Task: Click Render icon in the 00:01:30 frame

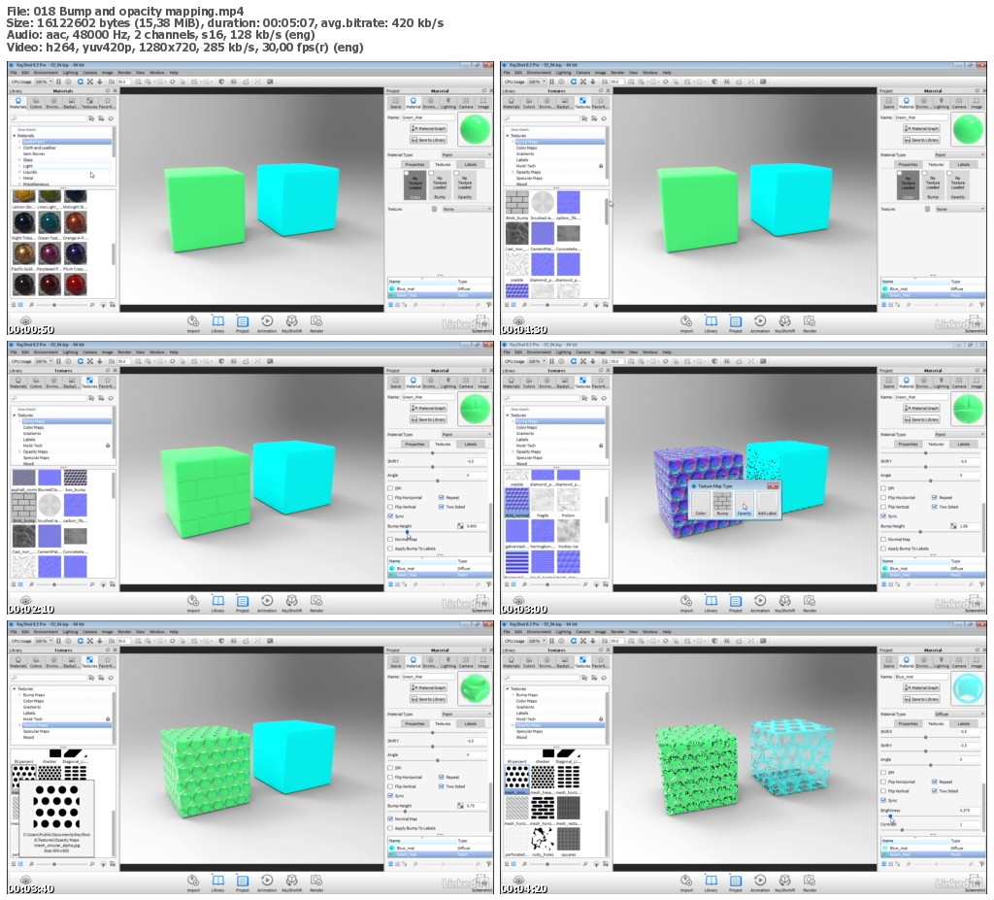Action: (x=810, y=321)
